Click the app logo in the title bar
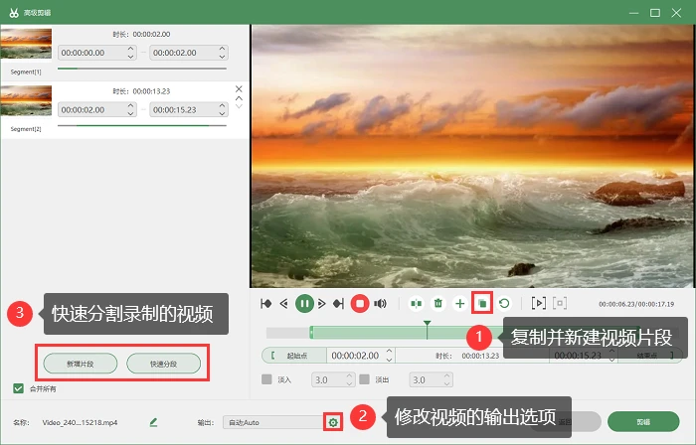Image resolution: width=696 pixels, height=445 pixels. [x=14, y=13]
